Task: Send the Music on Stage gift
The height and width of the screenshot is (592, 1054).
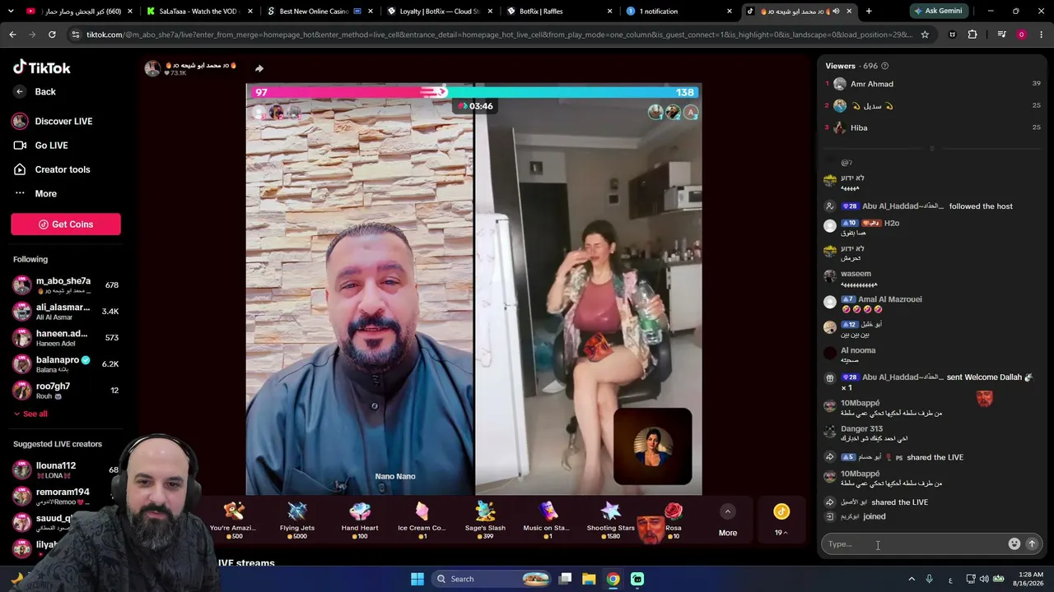Action: pos(547,520)
